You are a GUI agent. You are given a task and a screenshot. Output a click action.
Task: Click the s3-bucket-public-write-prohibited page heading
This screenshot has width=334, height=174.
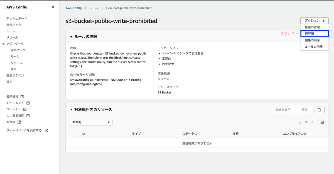(111, 21)
